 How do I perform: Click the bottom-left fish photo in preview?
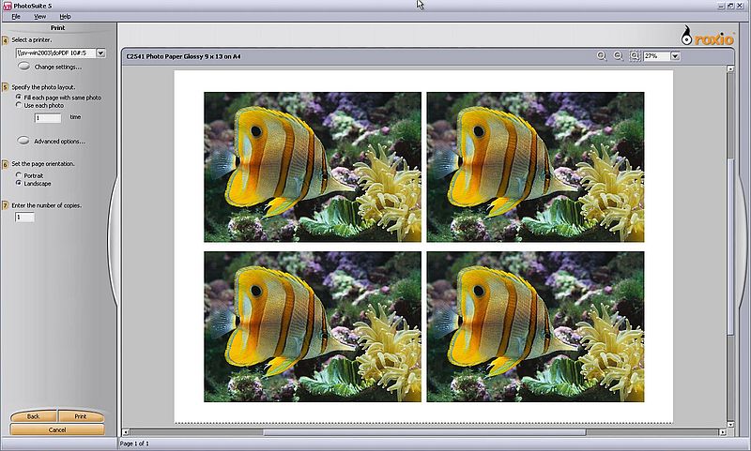click(313, 326)
